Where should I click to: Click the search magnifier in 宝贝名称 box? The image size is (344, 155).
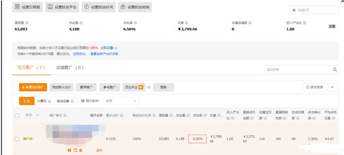click(335, 70)
